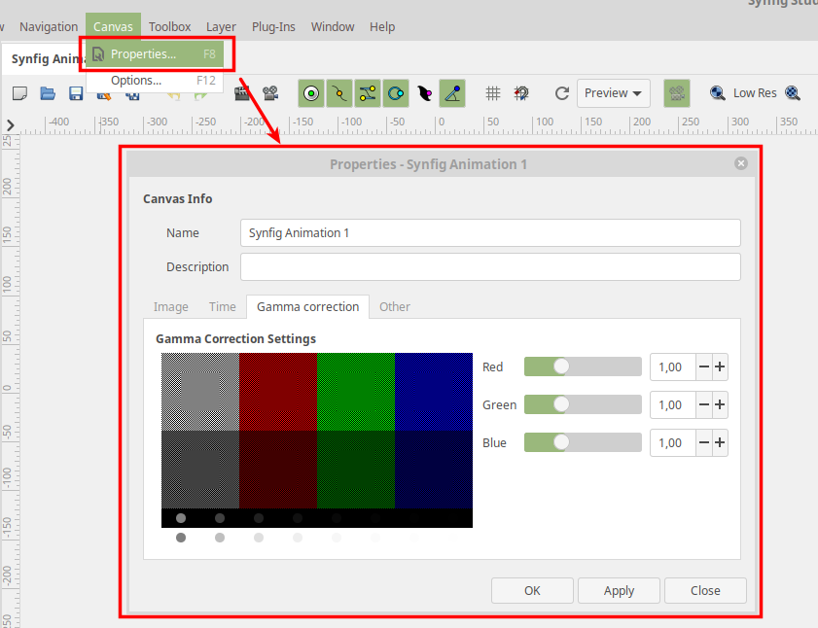Click the Save floppy disk icon
The image size is (818, 628).
click(x=76, y=93)
